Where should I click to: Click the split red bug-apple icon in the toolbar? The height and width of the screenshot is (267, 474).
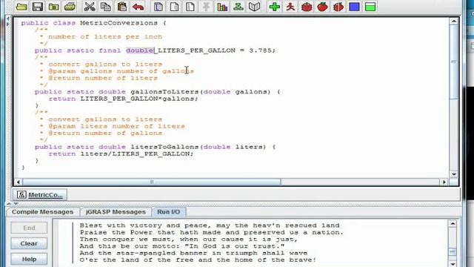point(338,7)
